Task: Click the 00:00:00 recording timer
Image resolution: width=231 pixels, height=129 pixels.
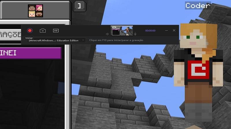Action: click(150, 31)
